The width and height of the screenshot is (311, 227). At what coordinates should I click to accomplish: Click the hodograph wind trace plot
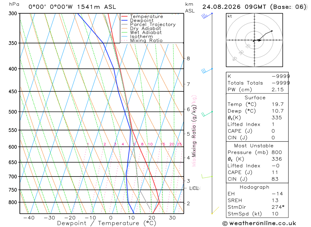pos(262,36)
